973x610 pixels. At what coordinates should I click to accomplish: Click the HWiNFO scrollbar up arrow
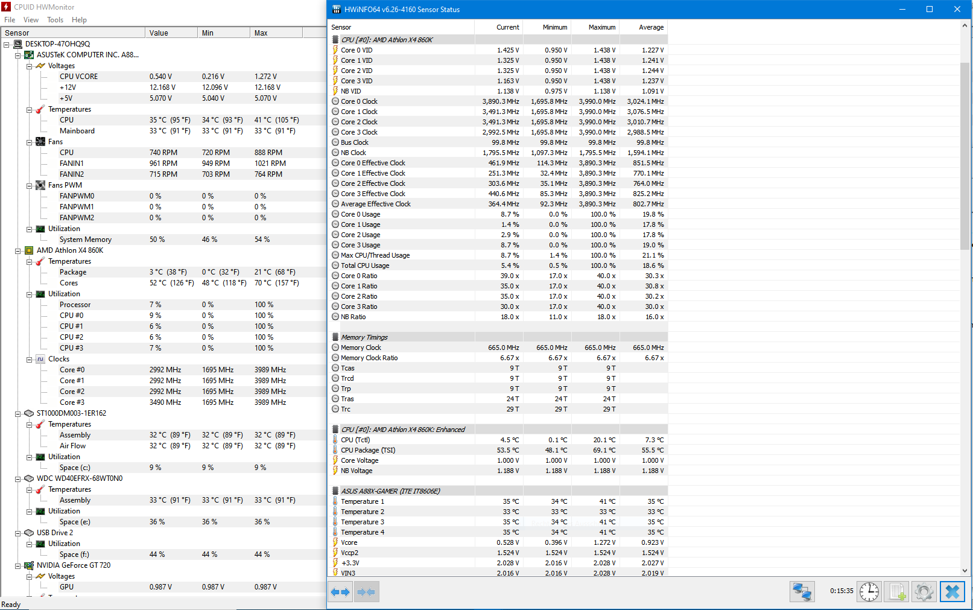(x=965, y=25)
